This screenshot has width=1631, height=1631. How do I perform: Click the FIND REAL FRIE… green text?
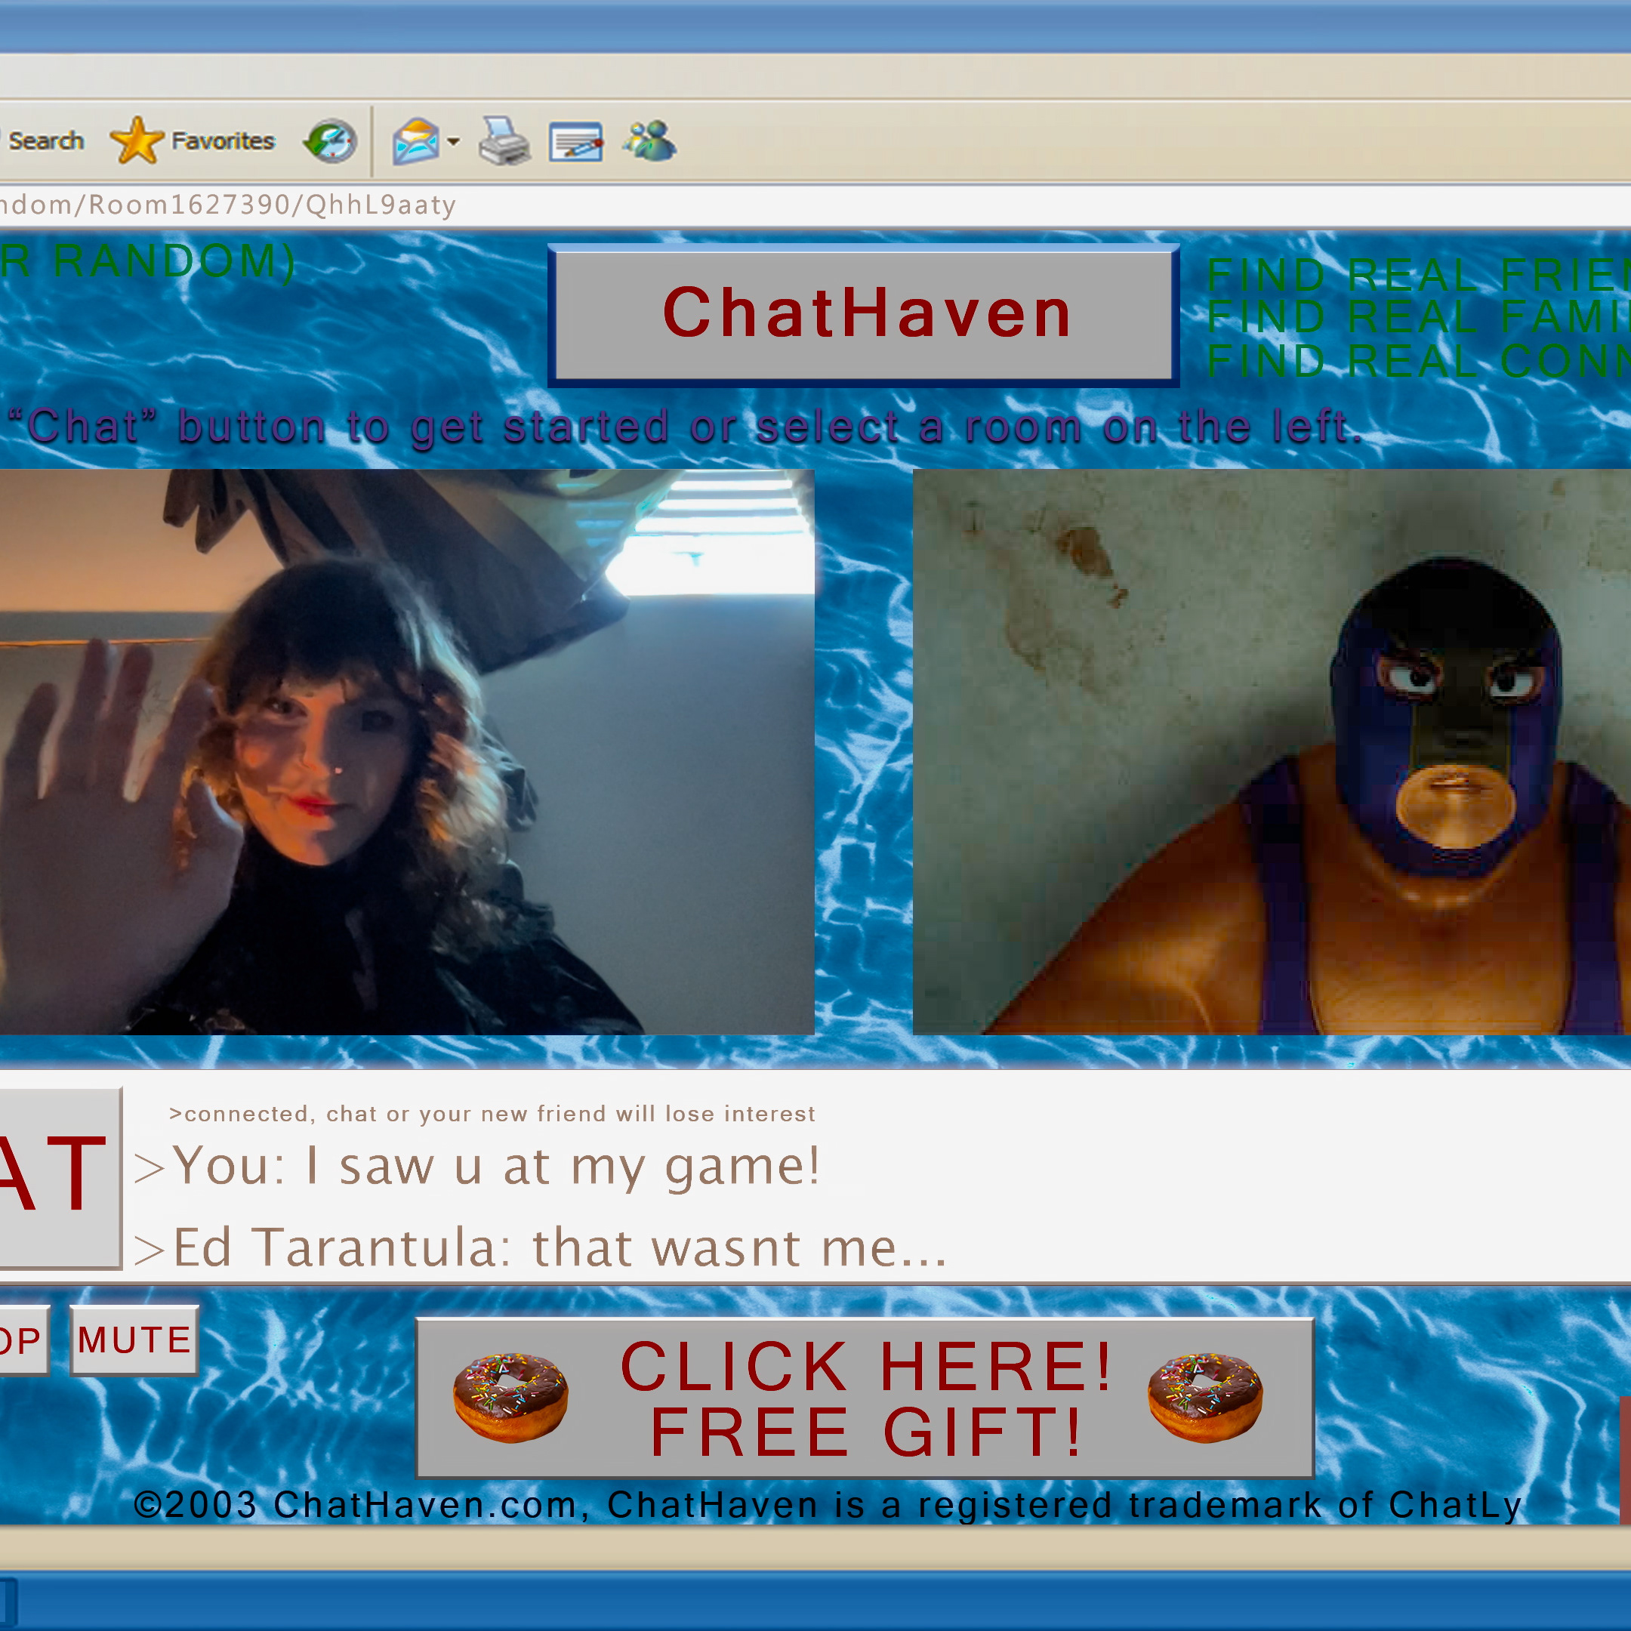pos(1418,274)
